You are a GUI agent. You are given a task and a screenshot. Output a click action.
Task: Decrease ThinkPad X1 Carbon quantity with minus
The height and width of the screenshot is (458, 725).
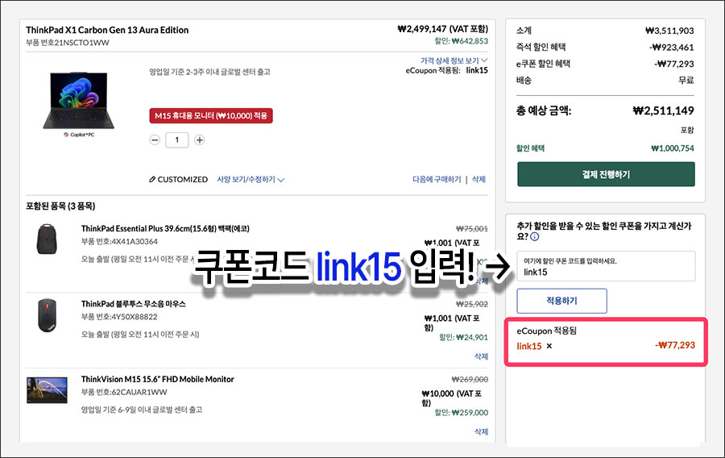coord(155,139)
